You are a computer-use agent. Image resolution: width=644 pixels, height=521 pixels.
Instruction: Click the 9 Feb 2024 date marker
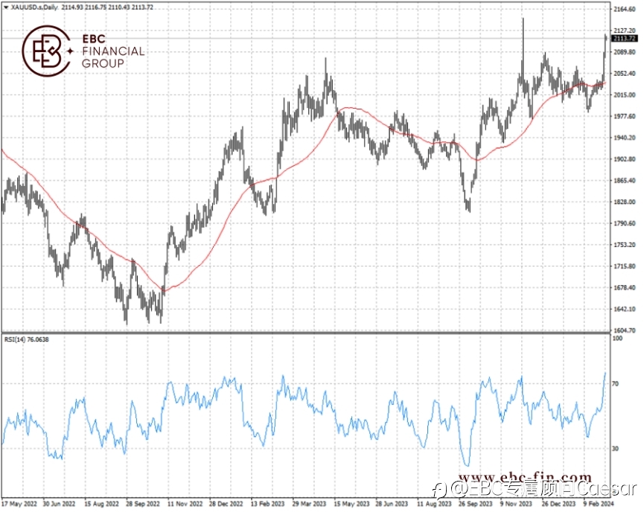coord(599,504)
